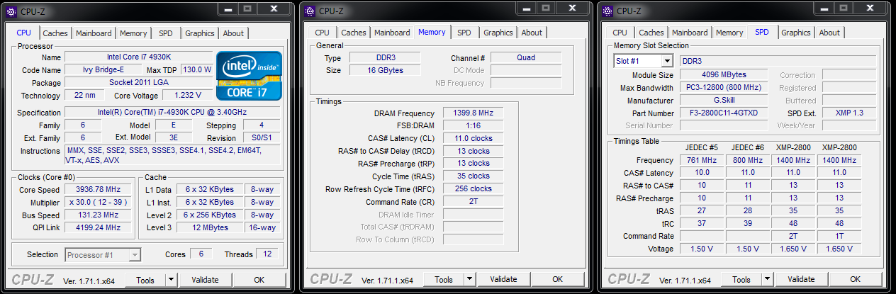
Task: Switch to CPU tab in SPD window
Action: coord(620,33)
